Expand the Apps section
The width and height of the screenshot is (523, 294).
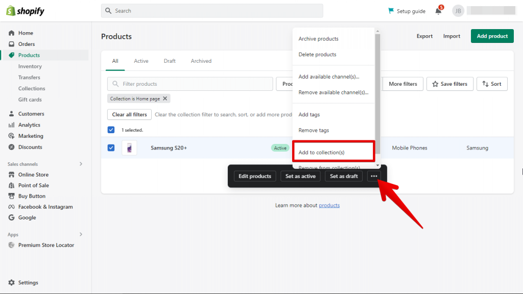(x=80, y=234)
